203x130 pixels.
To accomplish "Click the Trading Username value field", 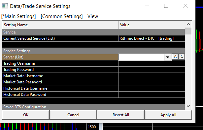I will (152, 63).
